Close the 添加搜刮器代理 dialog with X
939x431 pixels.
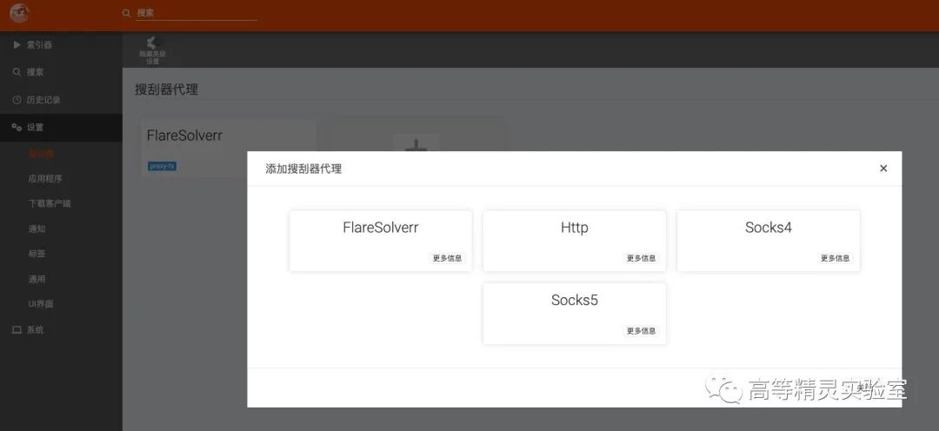[883, 169]
